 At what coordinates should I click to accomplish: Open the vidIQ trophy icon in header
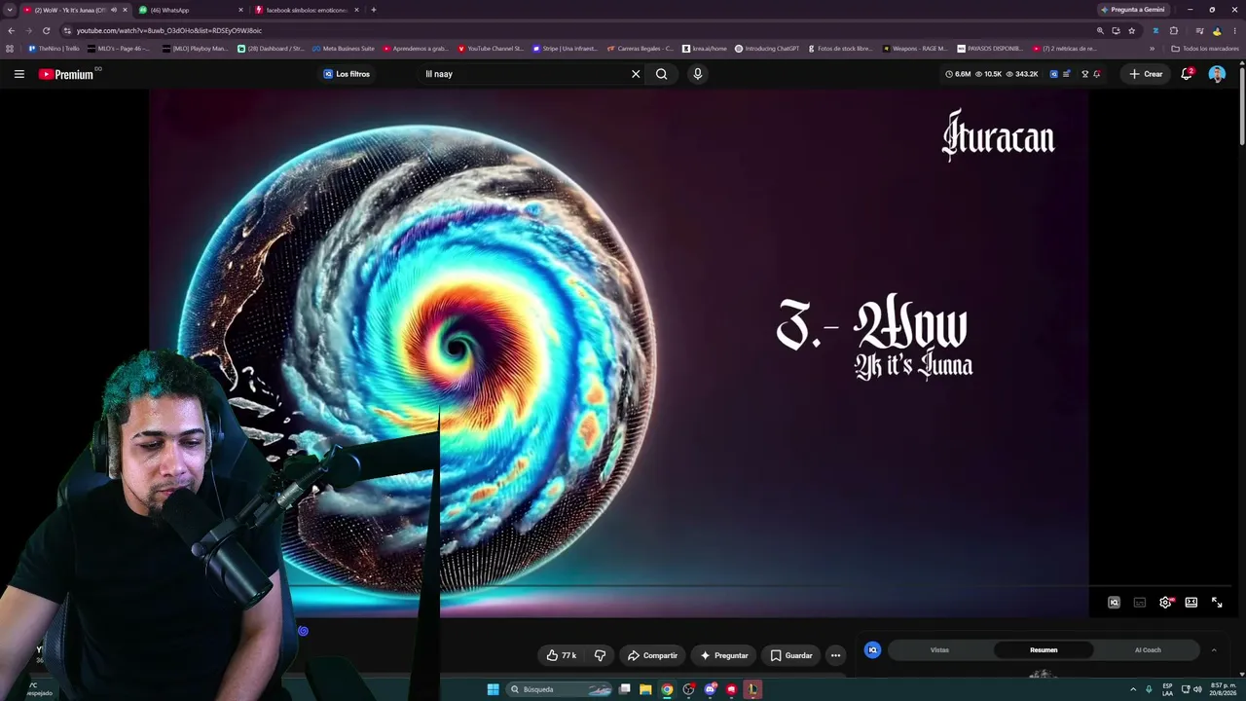[x=1084, y=74]
